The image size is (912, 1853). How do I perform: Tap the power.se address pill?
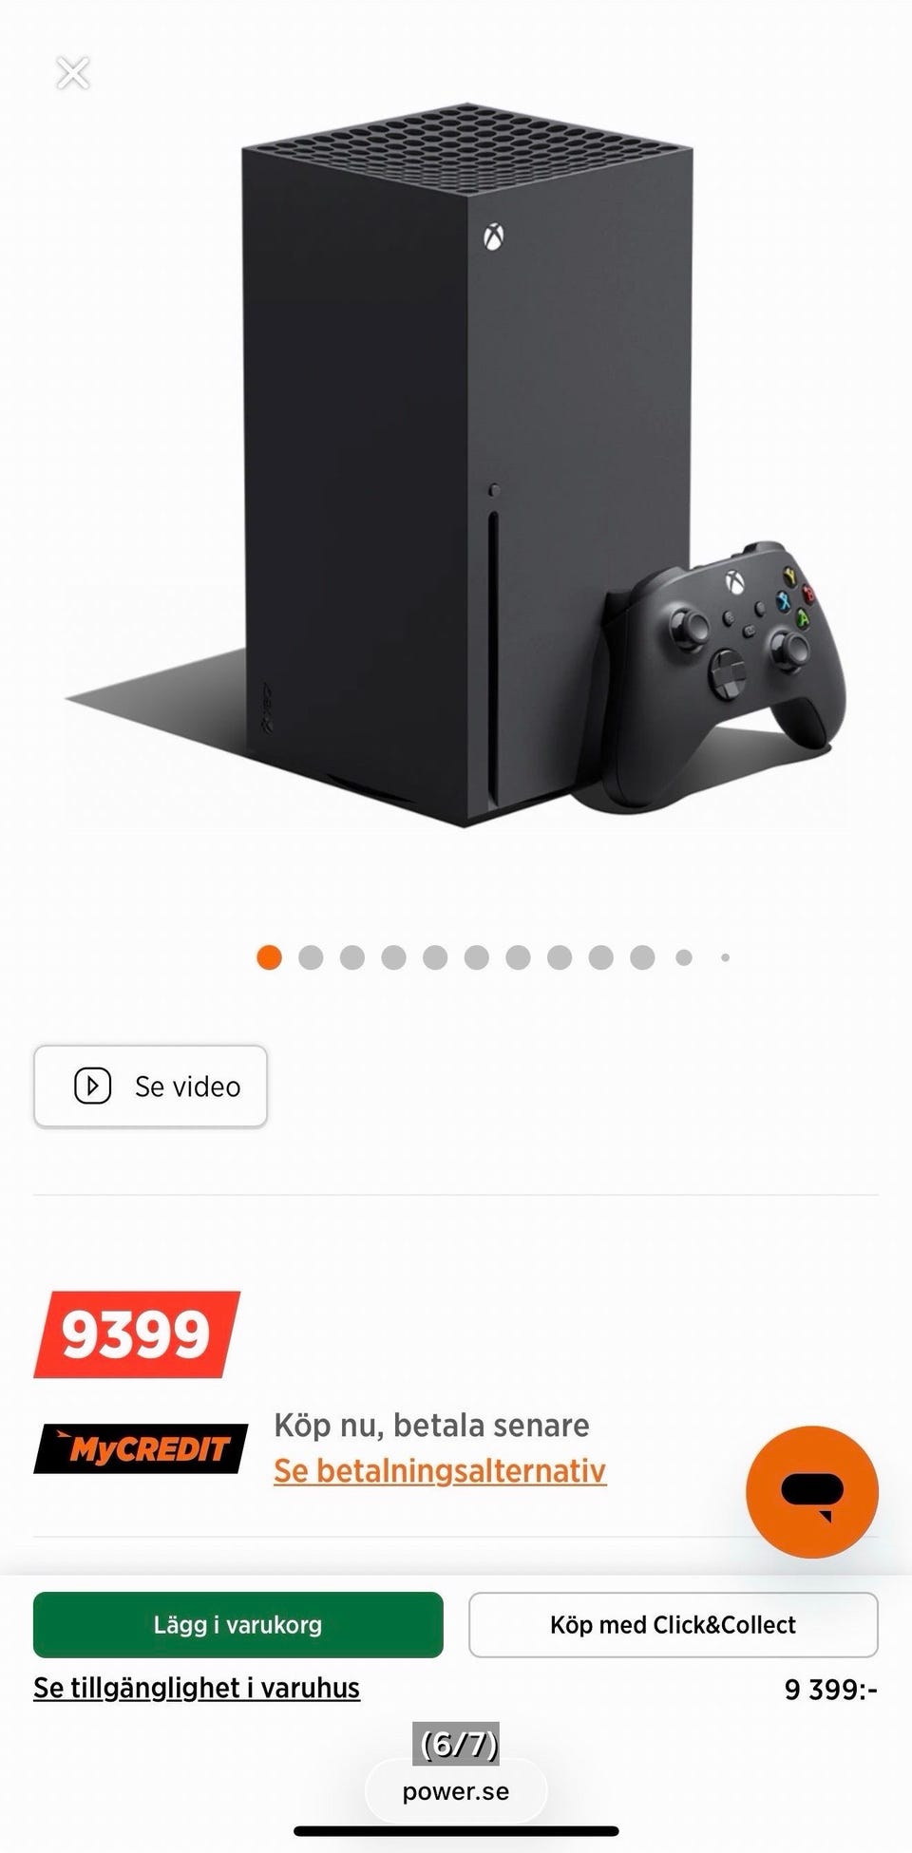click(456, 1791)
